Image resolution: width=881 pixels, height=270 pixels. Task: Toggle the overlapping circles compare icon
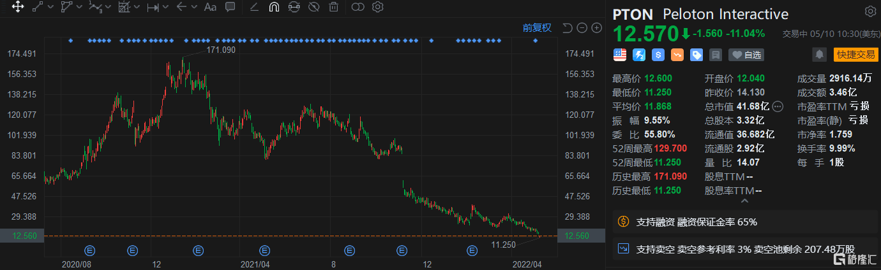click(358, 8)
